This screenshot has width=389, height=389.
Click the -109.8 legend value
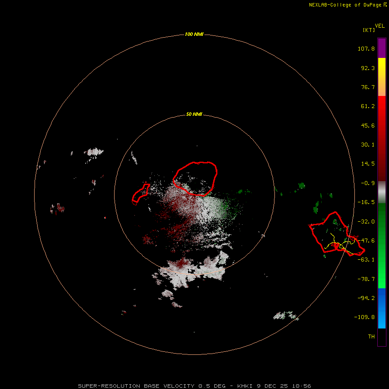364,317
